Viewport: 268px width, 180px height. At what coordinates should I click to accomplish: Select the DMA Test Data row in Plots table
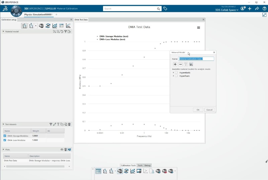click(x=37, y=161)
